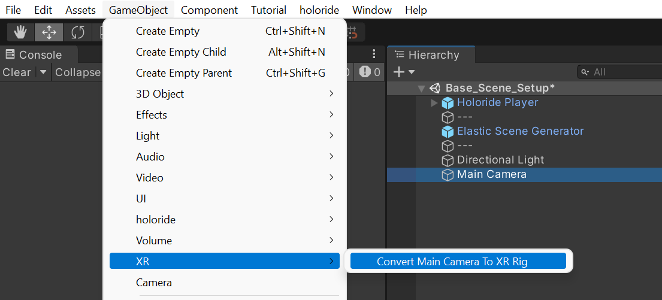The height and width of the screenshot is (300, 662).
Task: Click the Hierarchy search field
Action: (x=623, y=72)
